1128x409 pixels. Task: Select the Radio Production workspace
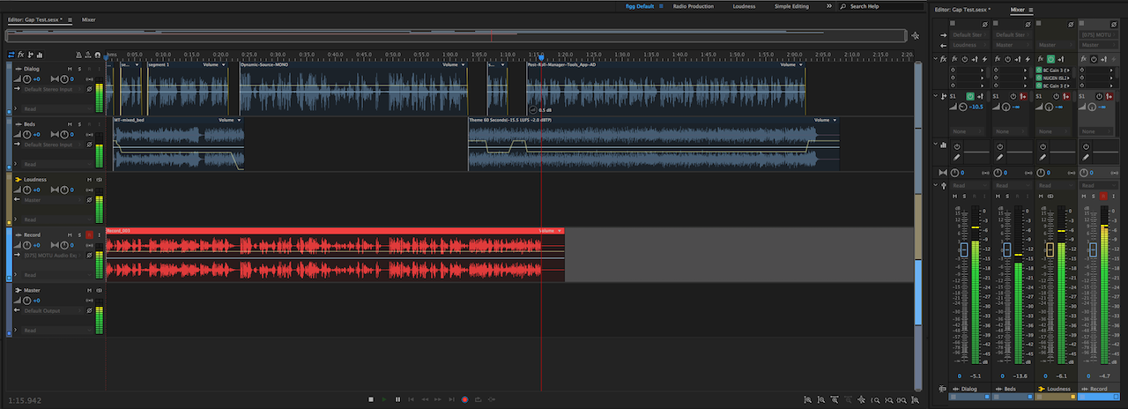click(x=693, y=6)
